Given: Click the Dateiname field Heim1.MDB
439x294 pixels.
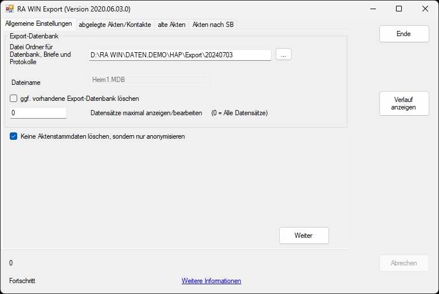Looking at the screenshot, I should [x=150, y=80].
